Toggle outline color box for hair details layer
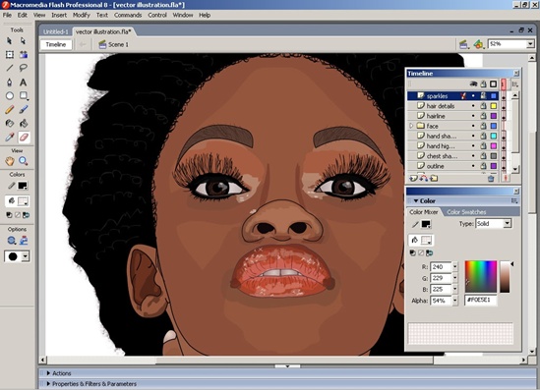 pyautogui.click(x=494, y=106)
